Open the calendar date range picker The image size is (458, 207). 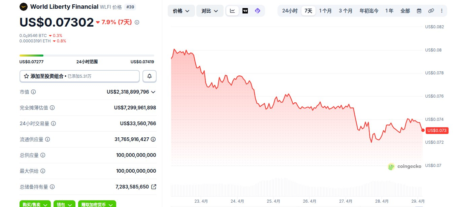(419, 11)
